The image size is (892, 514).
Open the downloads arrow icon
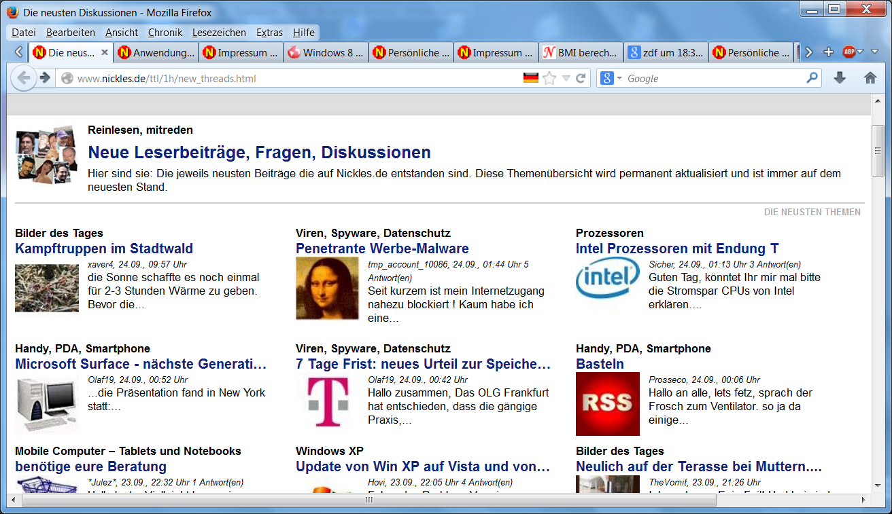tap(840, 78)
